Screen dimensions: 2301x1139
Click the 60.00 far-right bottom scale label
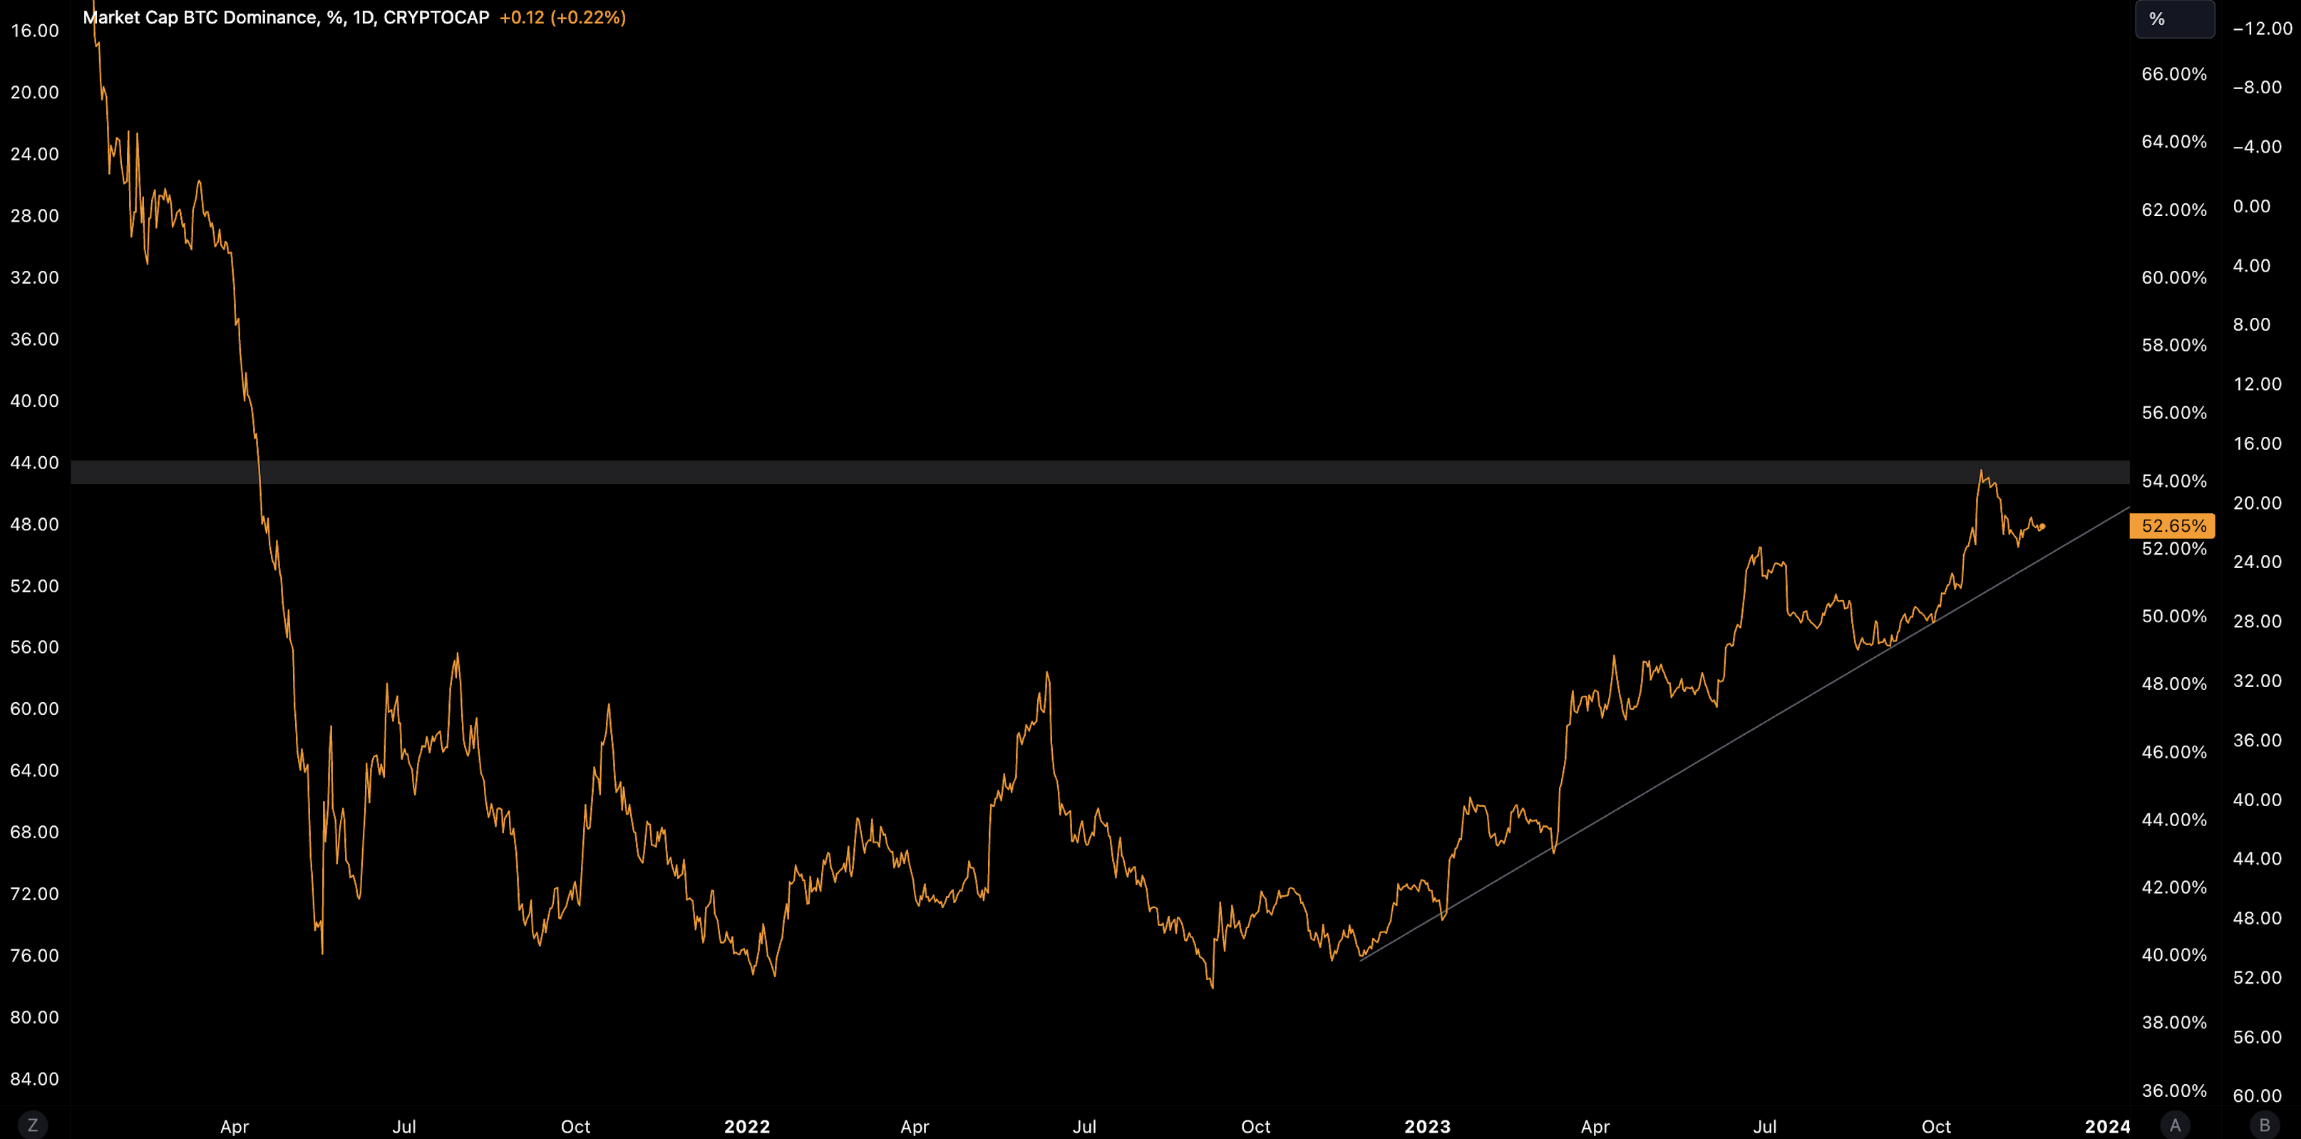2256,1096
